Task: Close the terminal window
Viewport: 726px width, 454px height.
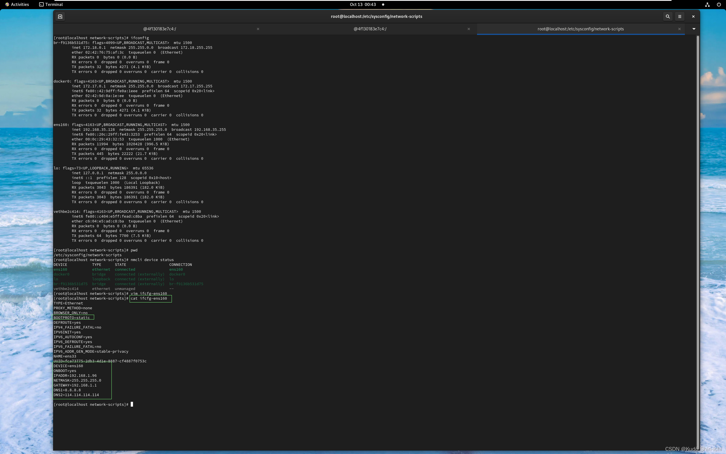Action: [693, 16]
